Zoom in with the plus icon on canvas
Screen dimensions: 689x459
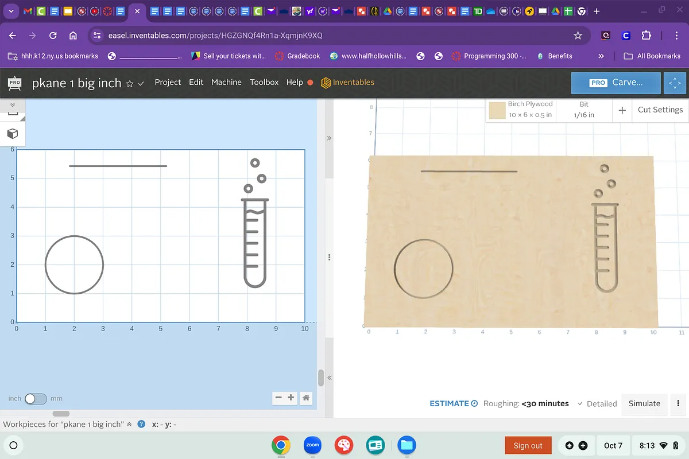291,398
